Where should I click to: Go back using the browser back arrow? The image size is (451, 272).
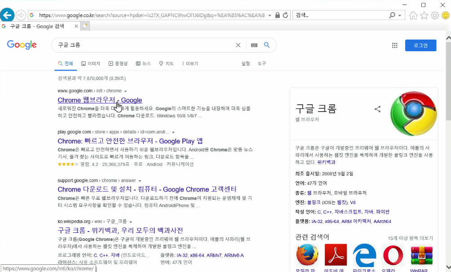[x=7, y=15]
